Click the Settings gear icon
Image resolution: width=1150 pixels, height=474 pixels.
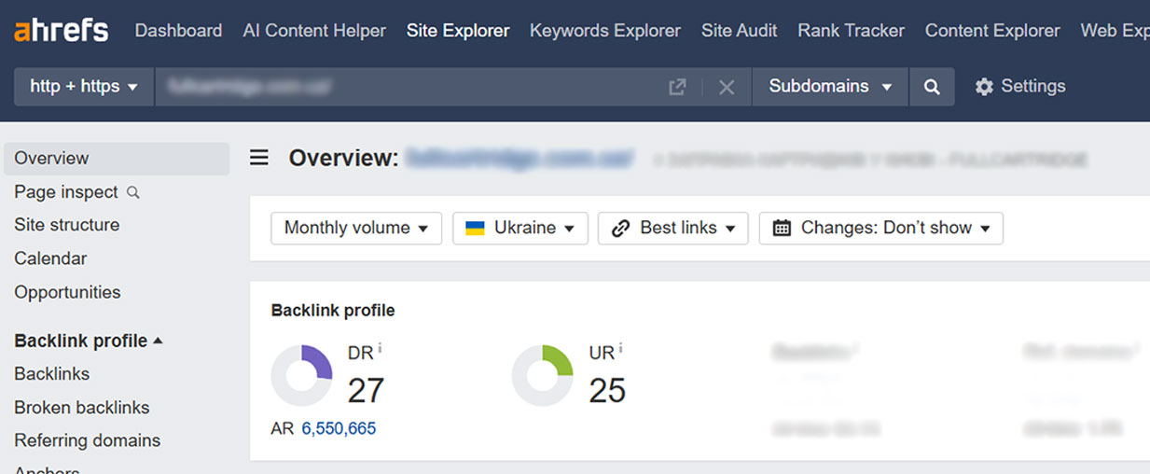pos(984,87)
